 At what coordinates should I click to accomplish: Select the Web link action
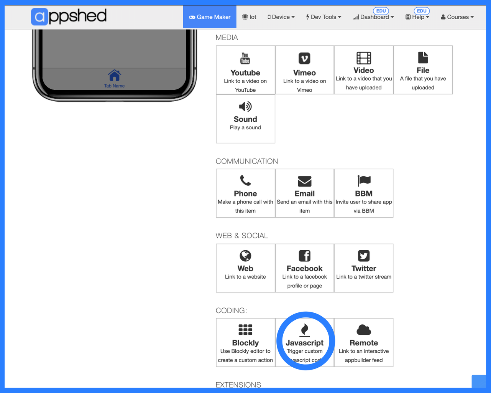click(x=245, y=267)
